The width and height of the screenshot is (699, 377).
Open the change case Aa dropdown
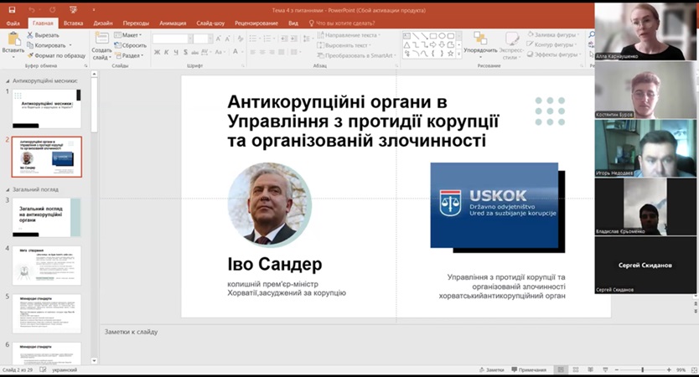coord(219,52)
